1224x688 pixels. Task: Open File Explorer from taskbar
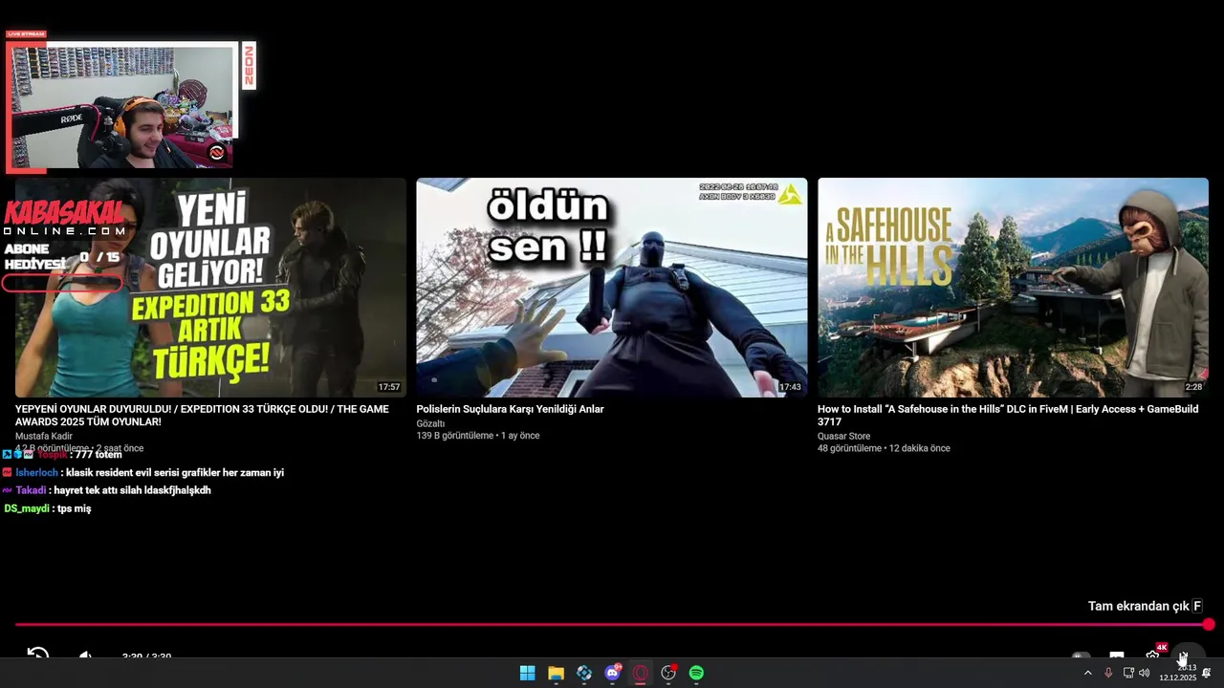(x=556, y=673)
